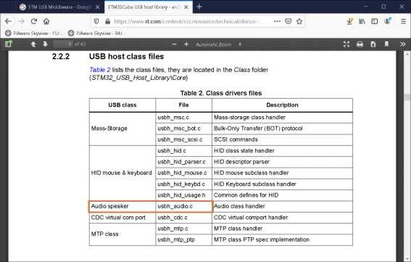Click the 'Table 2. Class drivers files' caption
The width and height of the screenshot is (411, 262).
221,93
